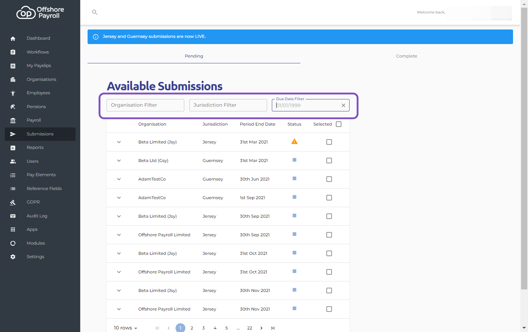Click the Jurisdiction Filter field

[x=228, y=105]
